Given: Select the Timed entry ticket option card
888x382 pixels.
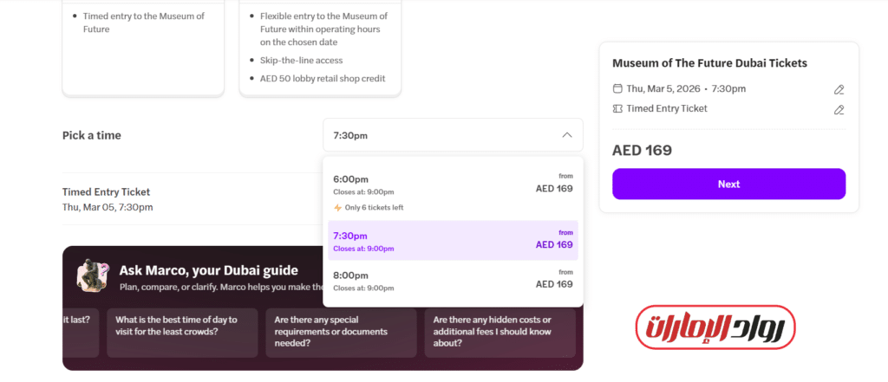Looking at the screenshot, I should pos(143,48).
